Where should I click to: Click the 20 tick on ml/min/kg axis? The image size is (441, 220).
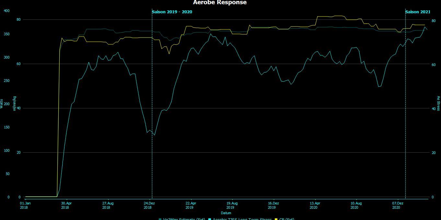(x=18, y=152)
